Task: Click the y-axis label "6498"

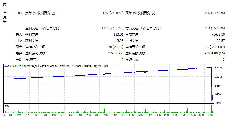Action: 218,94
